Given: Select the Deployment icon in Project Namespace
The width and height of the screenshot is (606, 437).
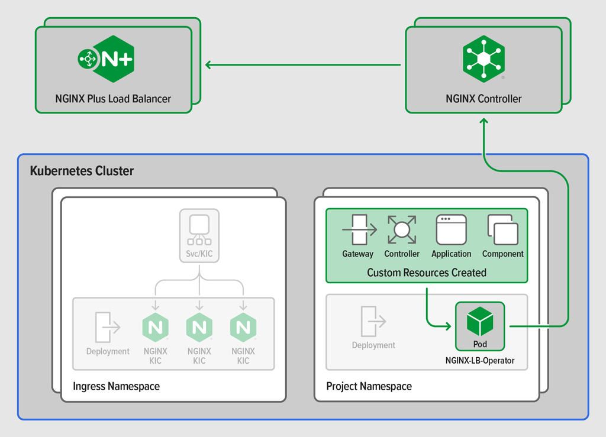Looking at the screenshot, I should (374, 321).
